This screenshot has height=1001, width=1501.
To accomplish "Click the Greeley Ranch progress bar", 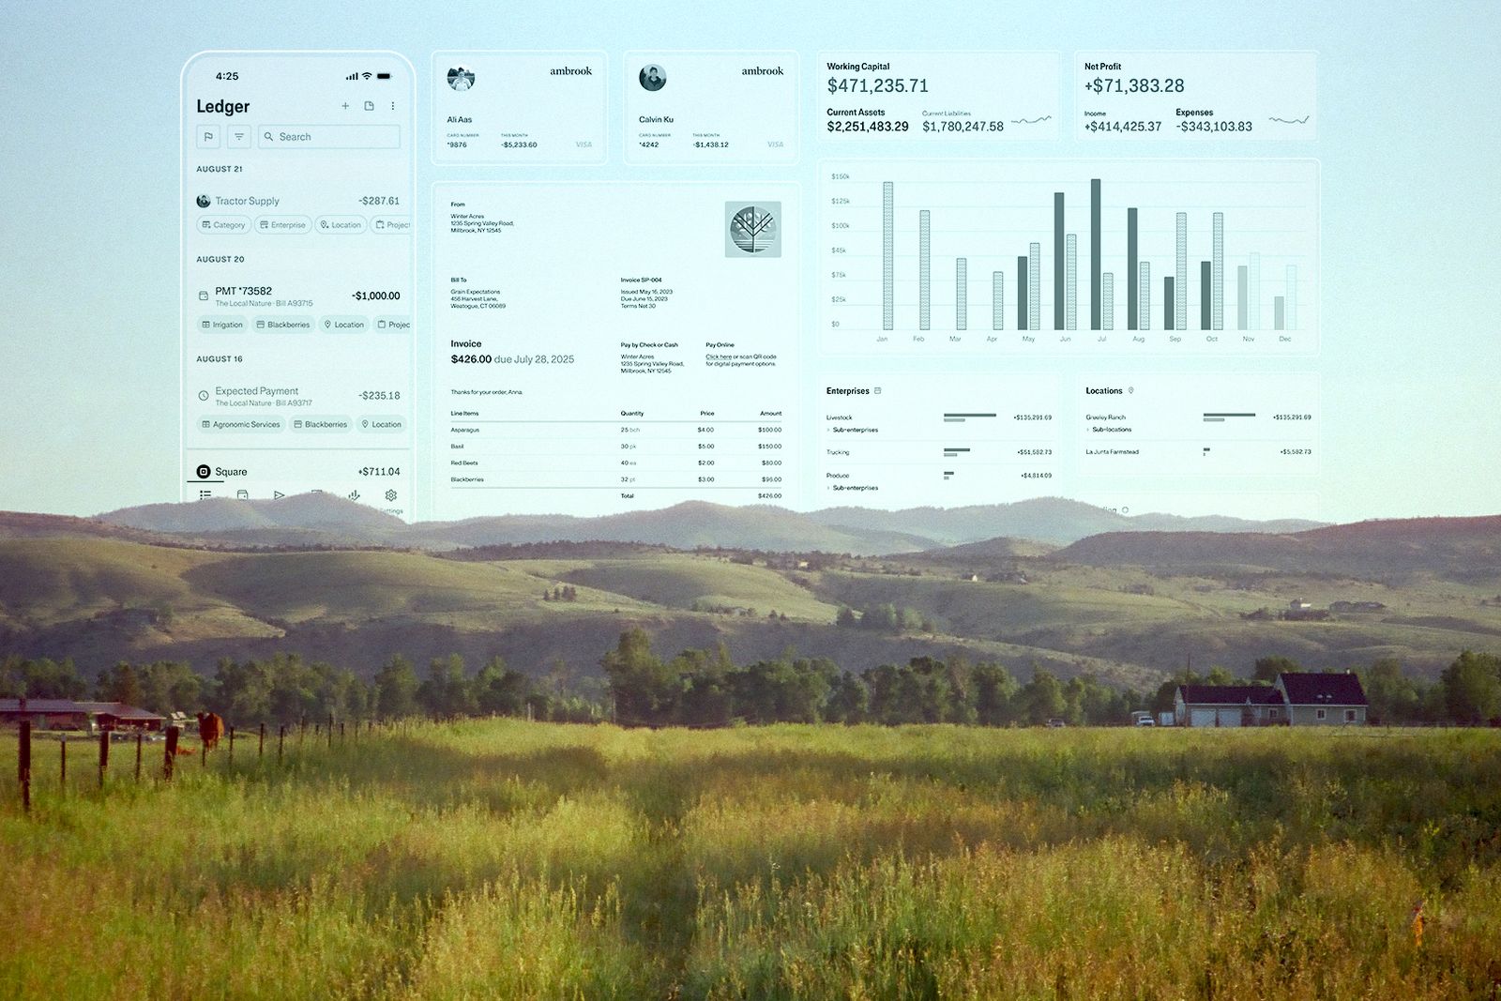I will pos(1229,417).
